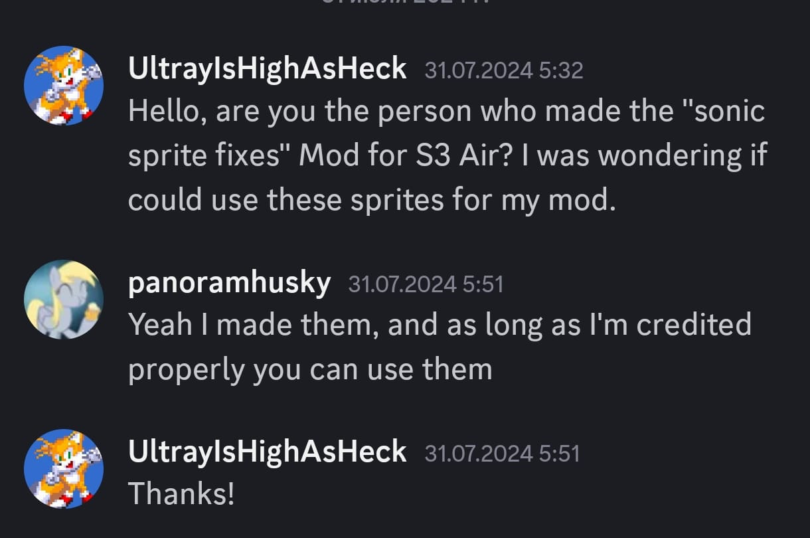Click the timestamp next to panoramhusky
The width and height of the screenshot is (810, 538).
[x=426, y=285]
